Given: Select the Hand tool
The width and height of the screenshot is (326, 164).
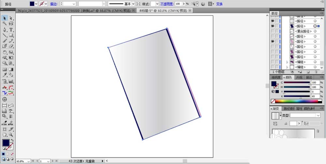Looking at the screenshot, I should 5,134.
